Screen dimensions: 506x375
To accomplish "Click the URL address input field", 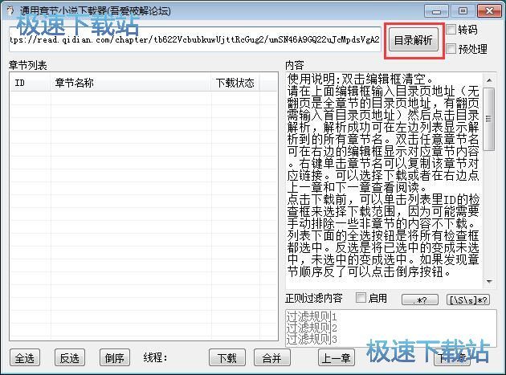I will pyautogui.click(x=195, y=39).
